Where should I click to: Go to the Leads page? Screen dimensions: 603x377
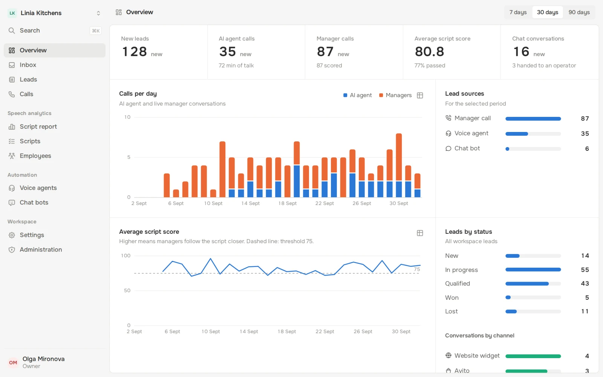click(55, 80)
